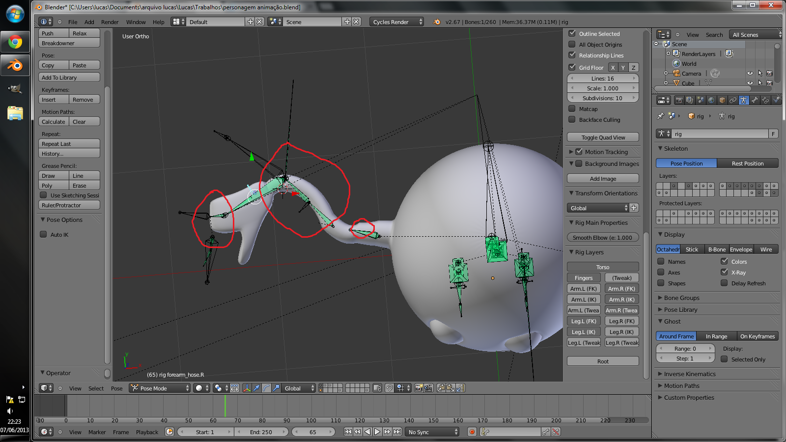The height and width of the screenshot is (442, 786).
Task: Expand the Bone Groups panel
Action: (x=661, y=298)
